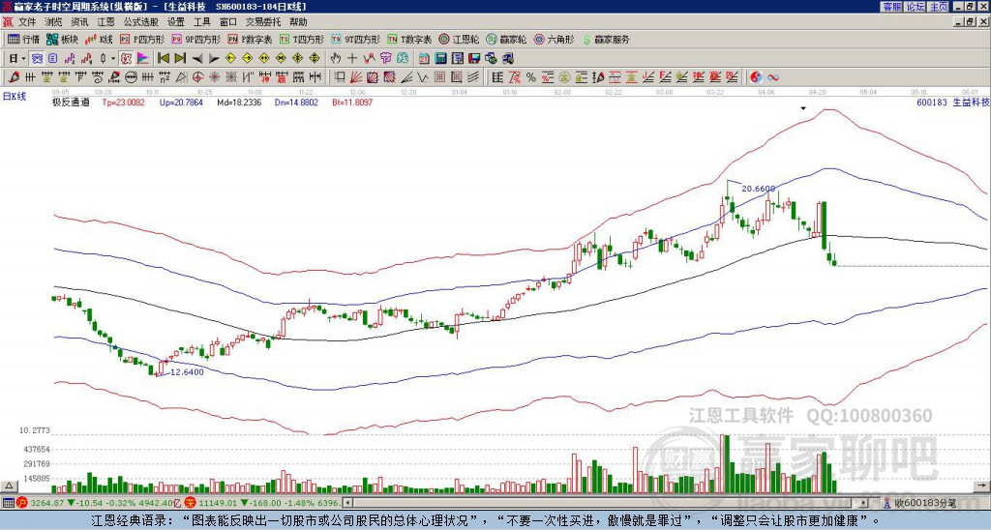Click the 日K线 chart label
This screenshot has width=991, height=530.
pyautogui.click(x=14, y=96)
